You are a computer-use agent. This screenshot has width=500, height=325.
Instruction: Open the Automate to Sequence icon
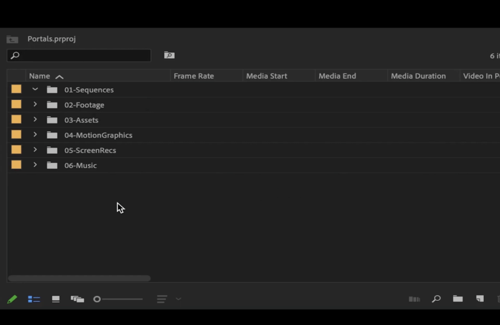click(x=414, y=299)
